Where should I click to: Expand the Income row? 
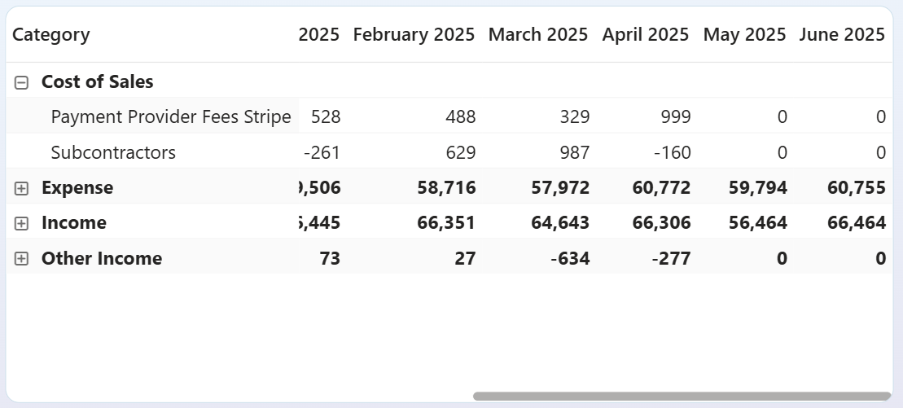pos(22,223)
